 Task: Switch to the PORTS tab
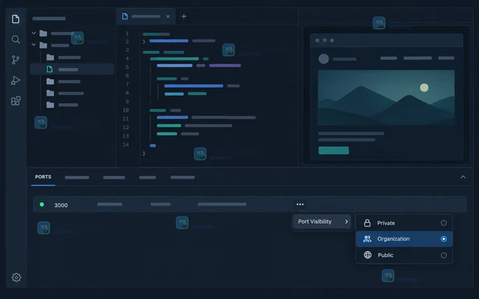coord(43,177)
